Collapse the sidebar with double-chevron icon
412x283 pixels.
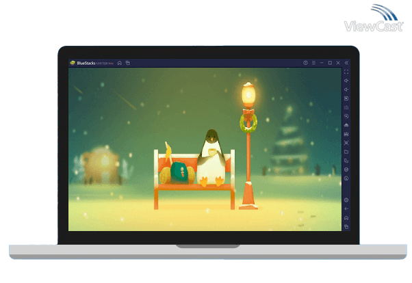pyautogui.click(x=346, y=63)
